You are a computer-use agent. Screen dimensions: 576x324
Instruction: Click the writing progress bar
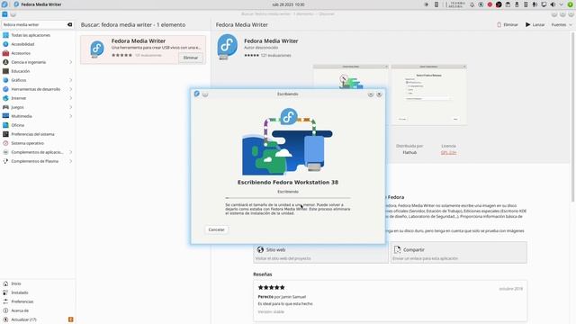288,198
